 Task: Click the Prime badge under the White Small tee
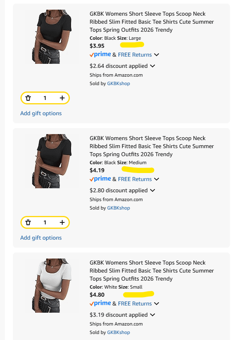(100, 303)
